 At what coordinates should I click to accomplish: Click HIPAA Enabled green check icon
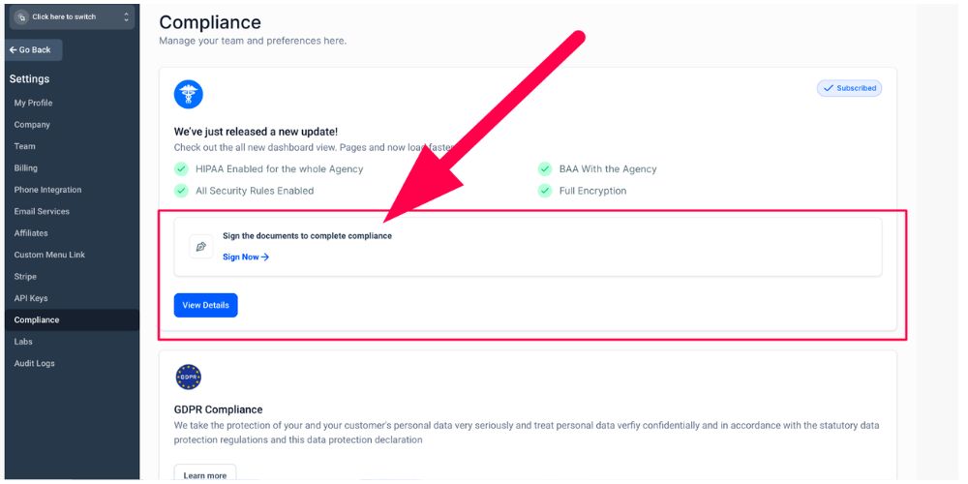click(x=181, y=168)
